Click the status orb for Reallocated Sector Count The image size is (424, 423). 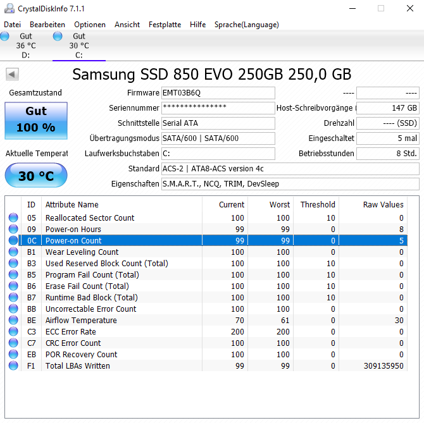tap(13, 218)
